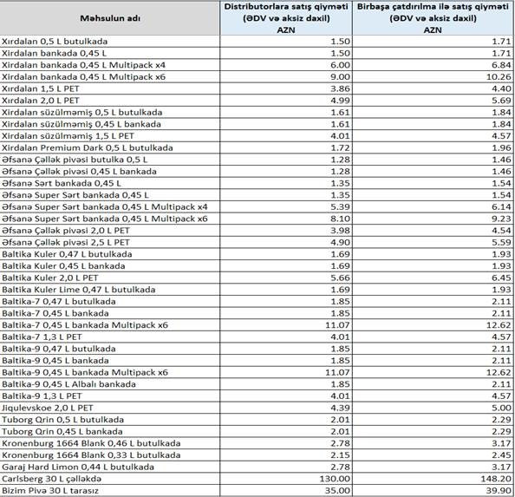Screen dimensions: 515x497
Task: Click direct delivery price 1.96
Action: pos(433,147)
